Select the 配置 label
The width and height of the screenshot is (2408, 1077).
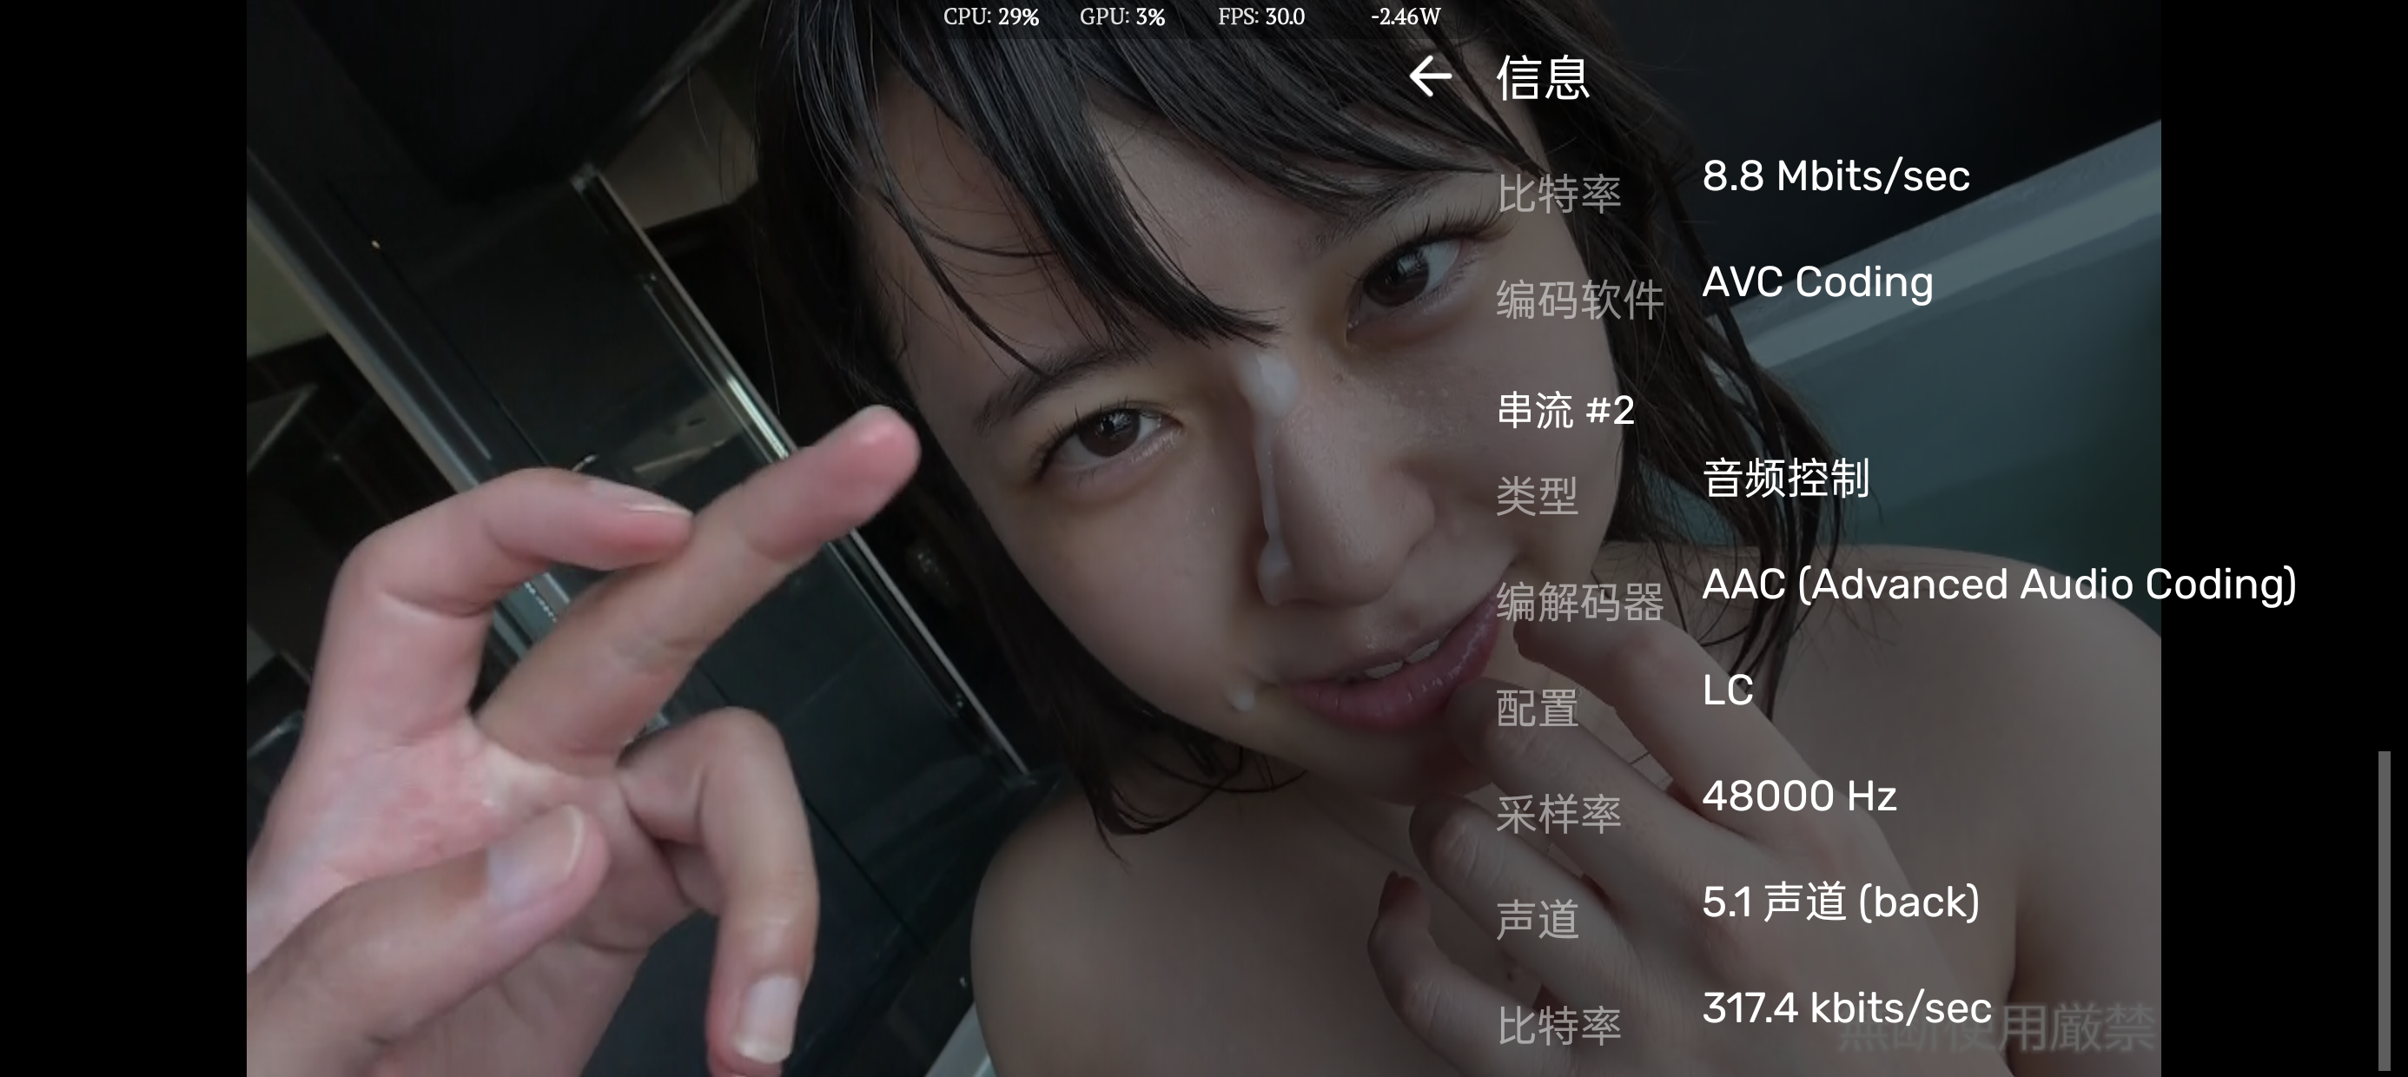coord(1537,709)
